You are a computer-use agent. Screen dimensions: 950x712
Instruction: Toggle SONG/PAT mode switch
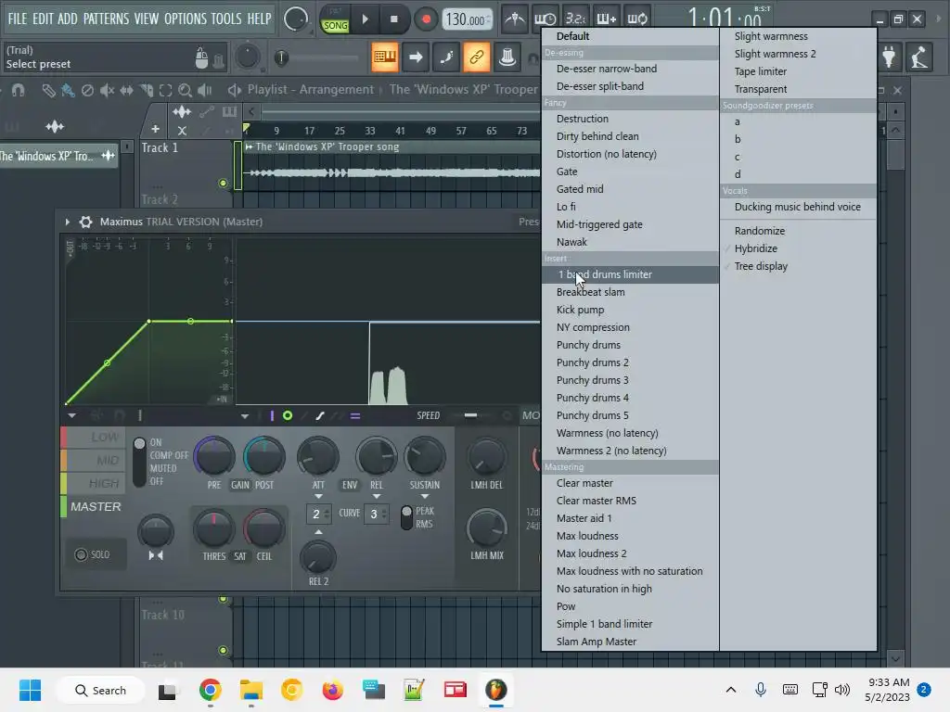click(x=335, y=19)
